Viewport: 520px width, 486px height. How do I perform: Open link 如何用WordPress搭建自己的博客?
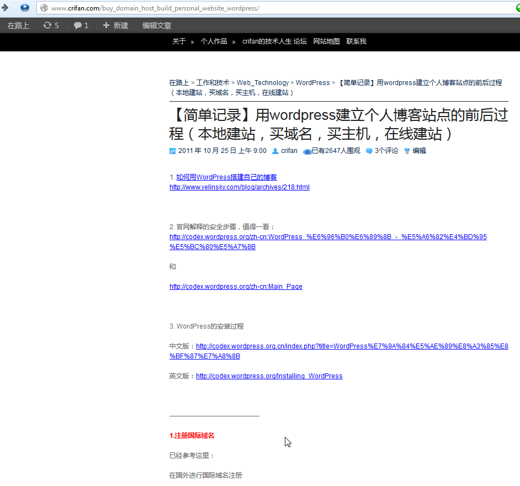pyautogui.click(x=226, y=177)
